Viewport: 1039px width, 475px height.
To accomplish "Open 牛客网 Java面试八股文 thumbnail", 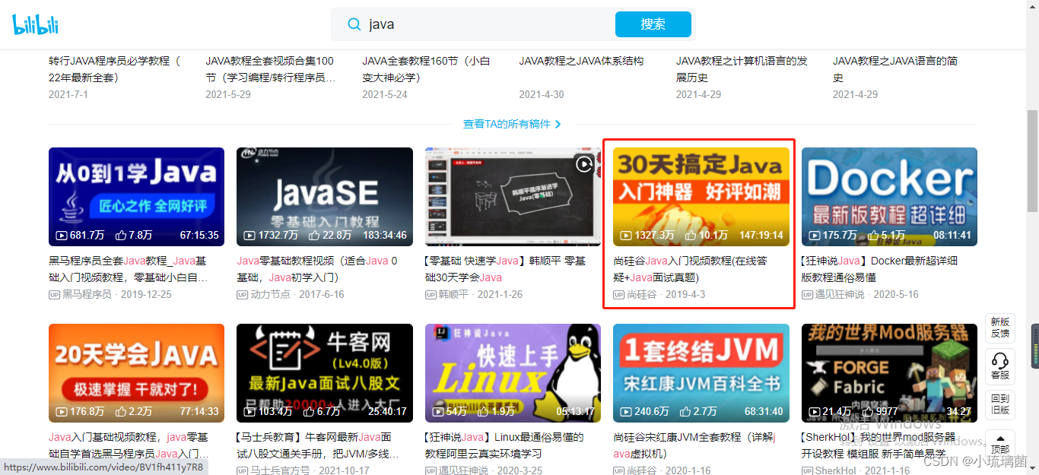I will point(325,373).
